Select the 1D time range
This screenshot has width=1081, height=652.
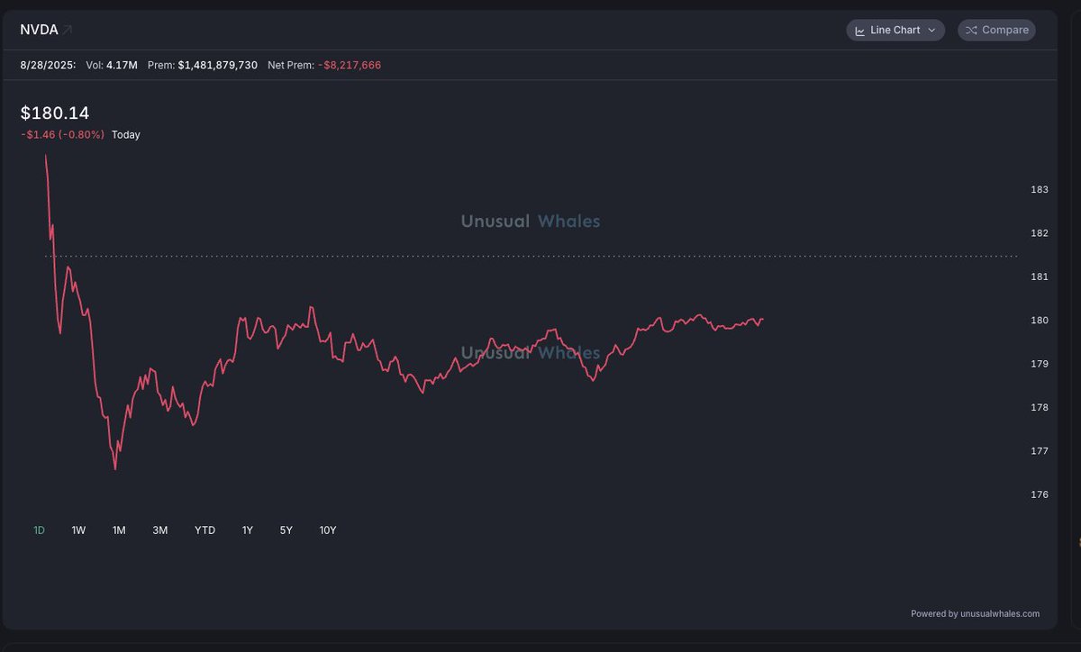click(39, 530)
